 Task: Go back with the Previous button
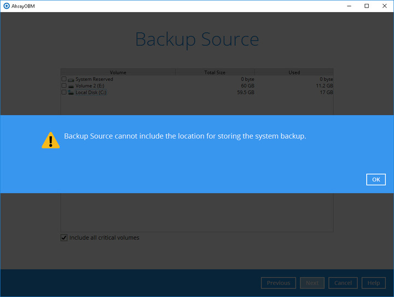279,283
